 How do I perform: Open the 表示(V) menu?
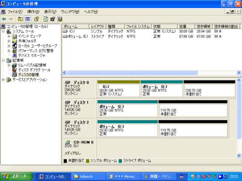50,12
